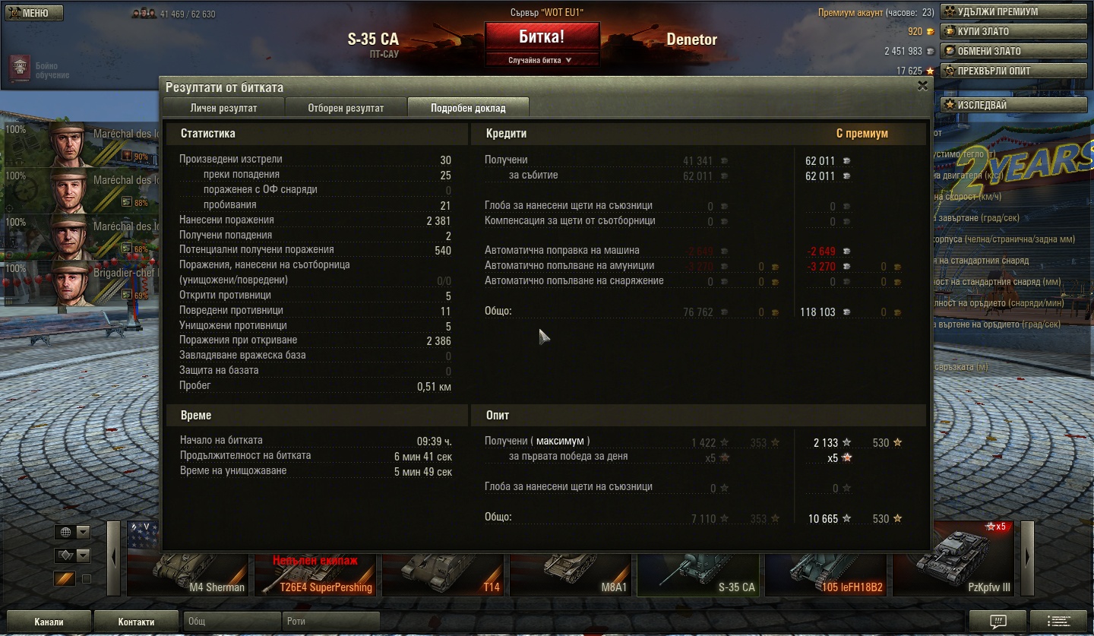Open the Канали chat button
Screen dimensions: 1094x636
[x=49, y=621]
